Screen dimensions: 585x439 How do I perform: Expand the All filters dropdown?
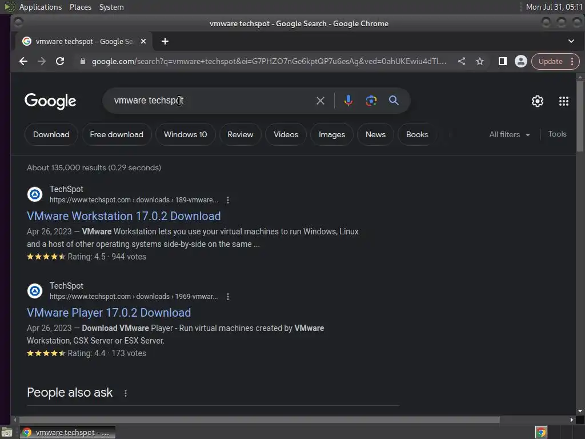pyautogui.click(x=510, y=134)
